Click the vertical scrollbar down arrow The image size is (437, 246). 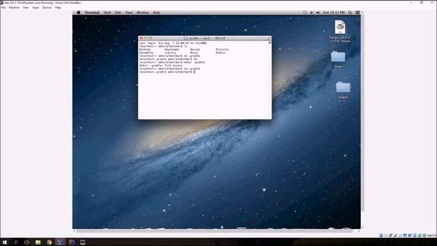click(363, 228)
